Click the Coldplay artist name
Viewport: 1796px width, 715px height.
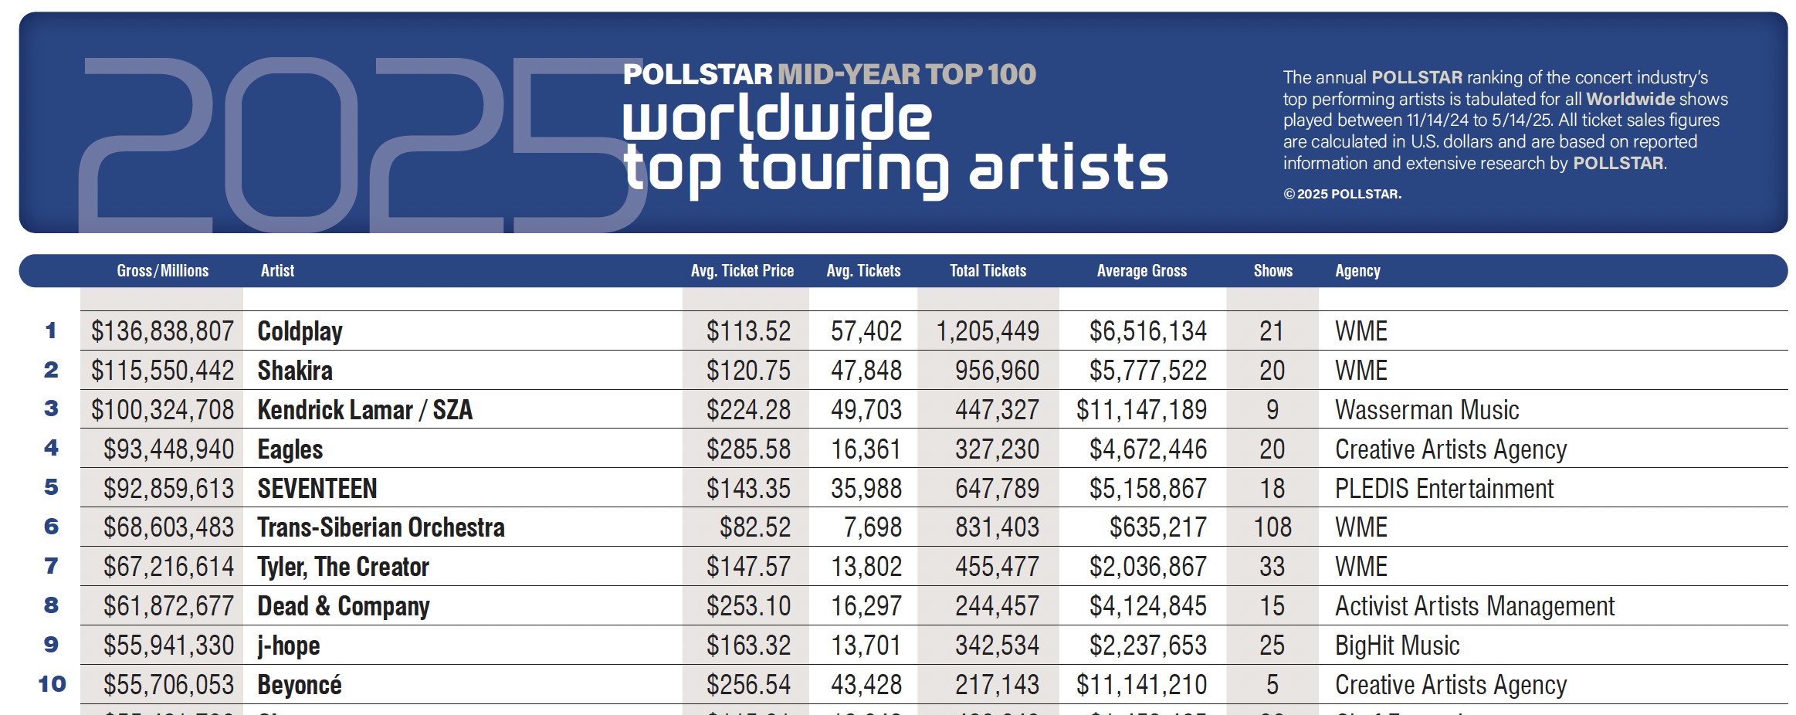click(300, 331)
